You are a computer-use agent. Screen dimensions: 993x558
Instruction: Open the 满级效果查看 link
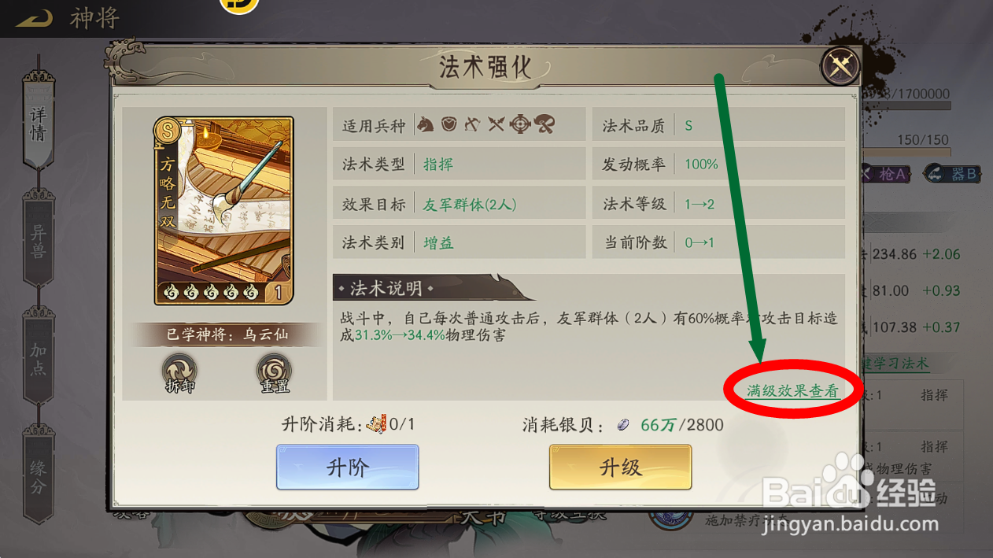pyautogui.click(x=792, y=390)
